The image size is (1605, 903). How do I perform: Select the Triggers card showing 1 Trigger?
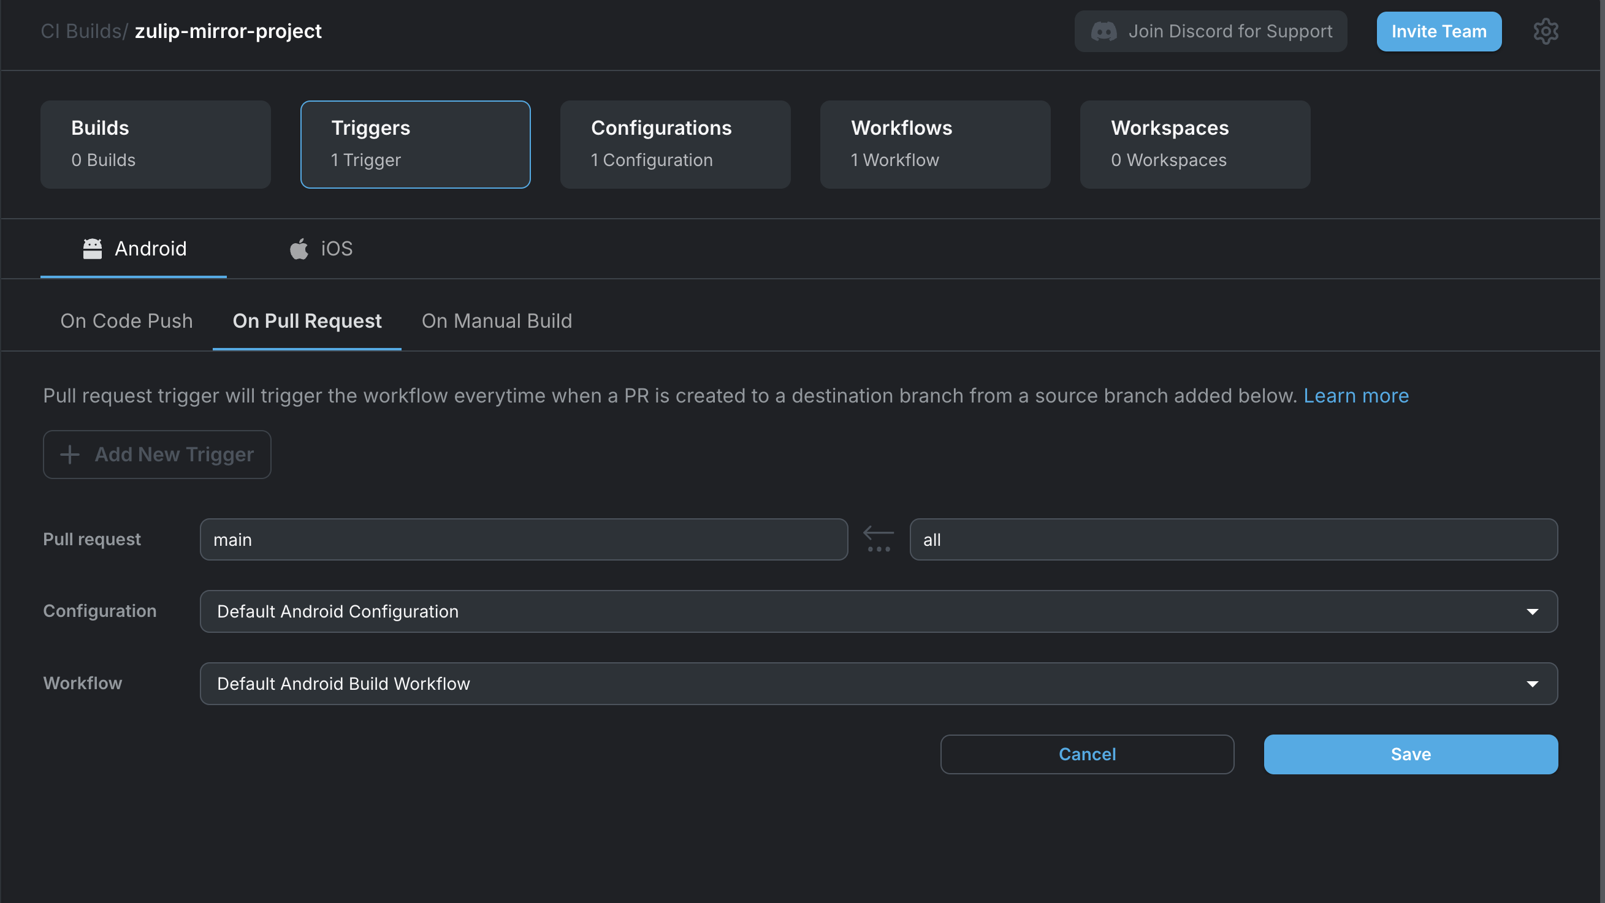(415, 144)
